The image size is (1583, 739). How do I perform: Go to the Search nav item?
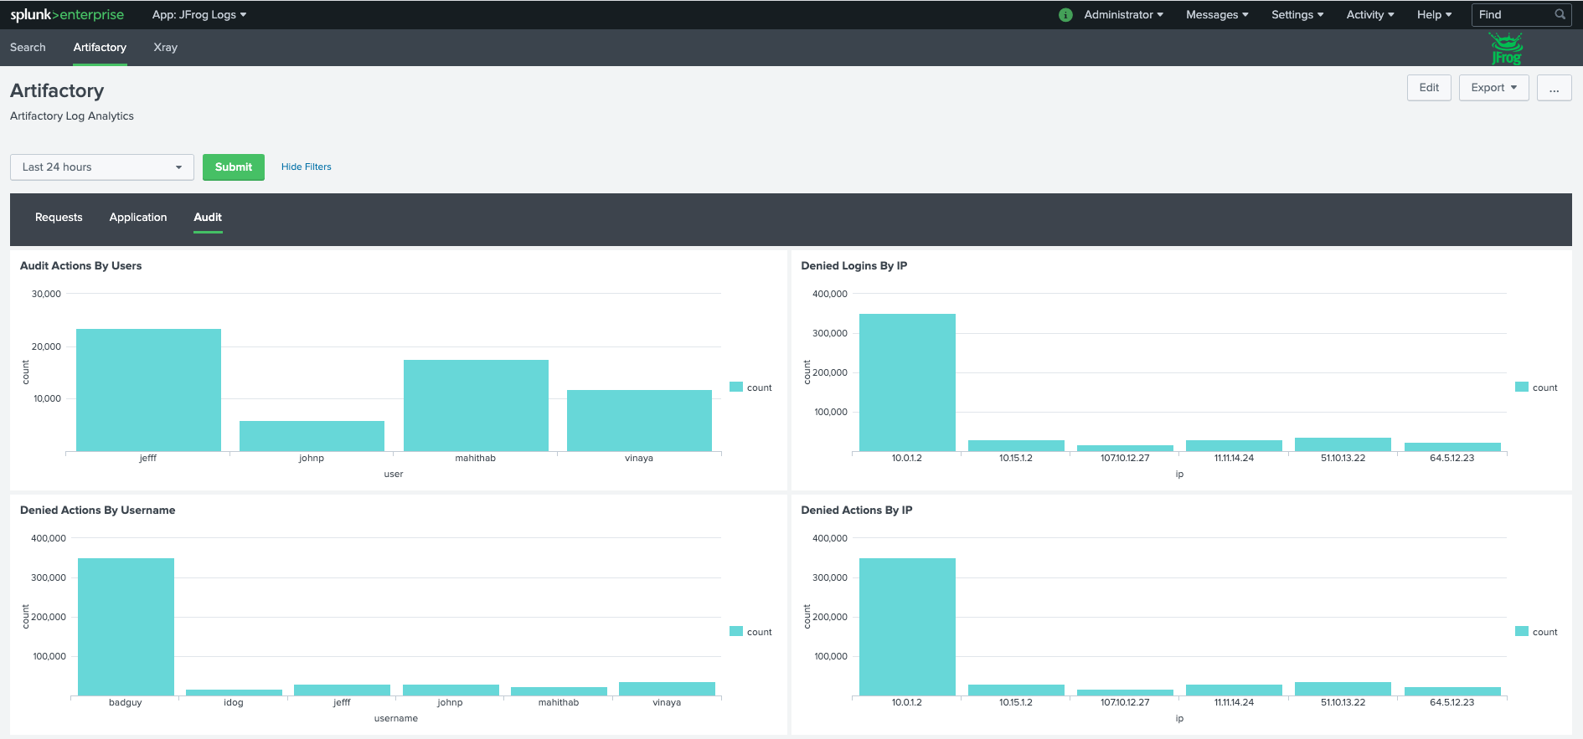[x=28, y=48]
